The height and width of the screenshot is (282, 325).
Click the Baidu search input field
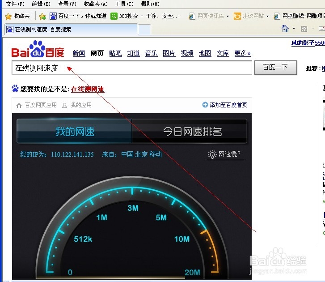click(x=132, y=68)
